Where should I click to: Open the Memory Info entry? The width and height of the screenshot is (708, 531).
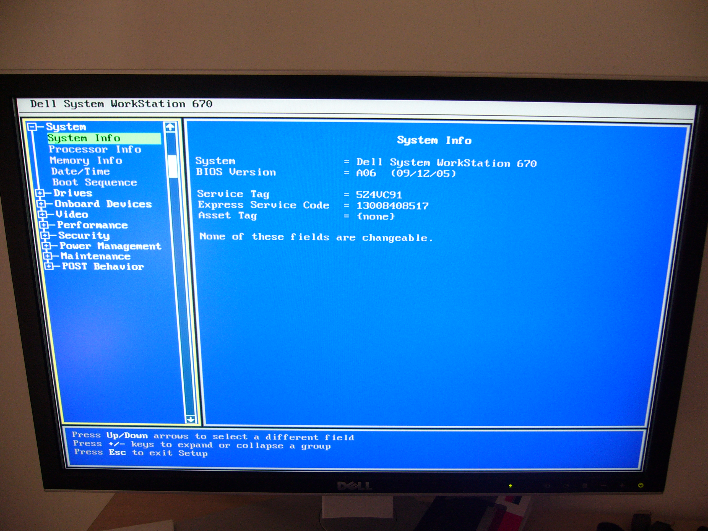pos(86,161)
